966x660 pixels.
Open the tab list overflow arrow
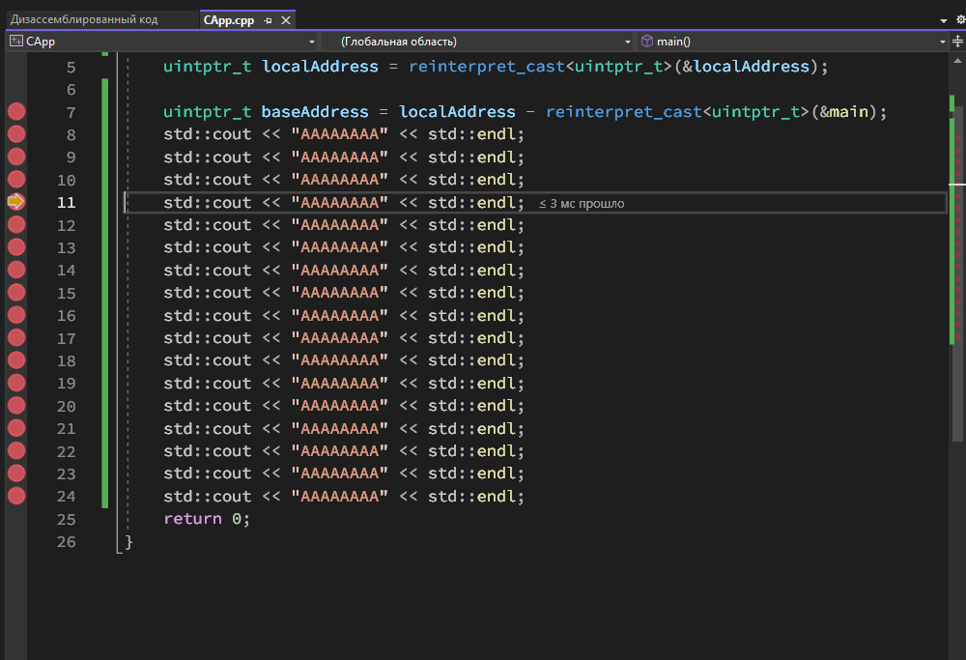coord(943,21)
